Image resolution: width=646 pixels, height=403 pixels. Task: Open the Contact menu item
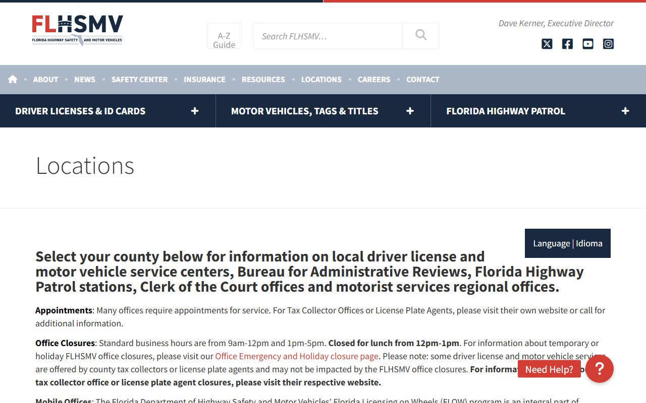point(423,79)
